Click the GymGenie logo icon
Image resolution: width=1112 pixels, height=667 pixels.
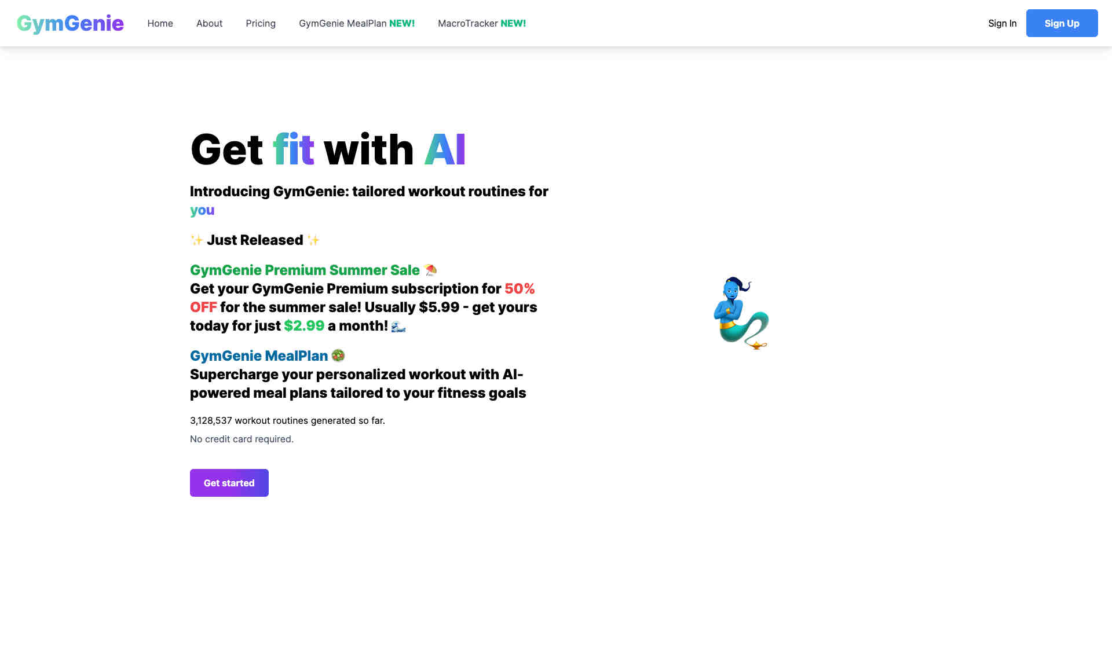[x=70, y=22]
